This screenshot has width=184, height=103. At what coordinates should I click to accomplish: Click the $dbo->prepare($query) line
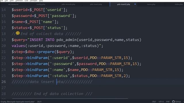(x=43, y=52)
